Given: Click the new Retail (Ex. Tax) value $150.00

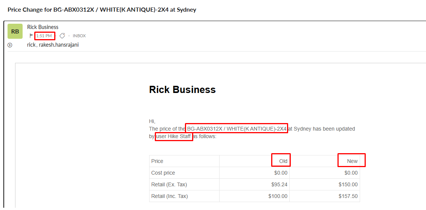Looking at the screenshot, I should (x=348, y=184).
